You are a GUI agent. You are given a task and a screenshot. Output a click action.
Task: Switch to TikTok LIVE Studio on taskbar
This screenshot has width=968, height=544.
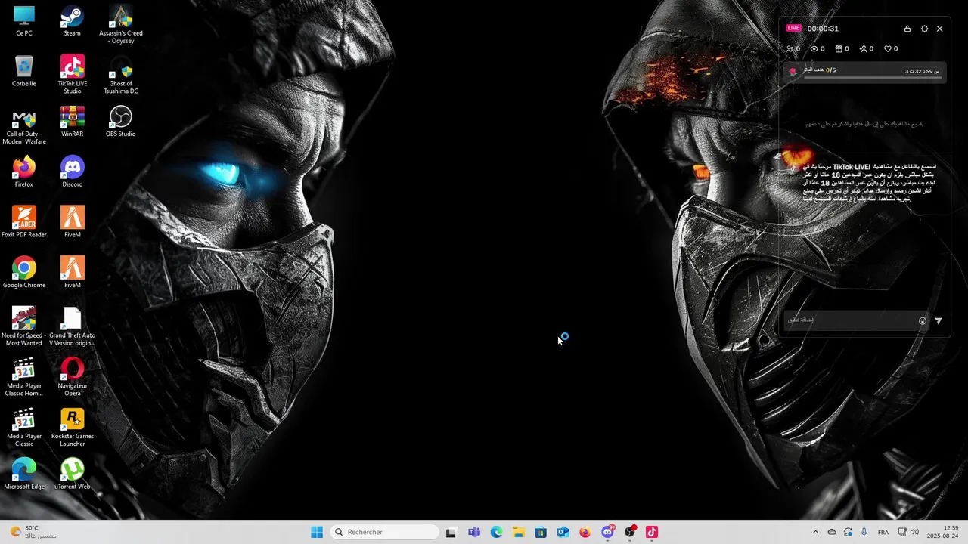(x=652, y=532)
